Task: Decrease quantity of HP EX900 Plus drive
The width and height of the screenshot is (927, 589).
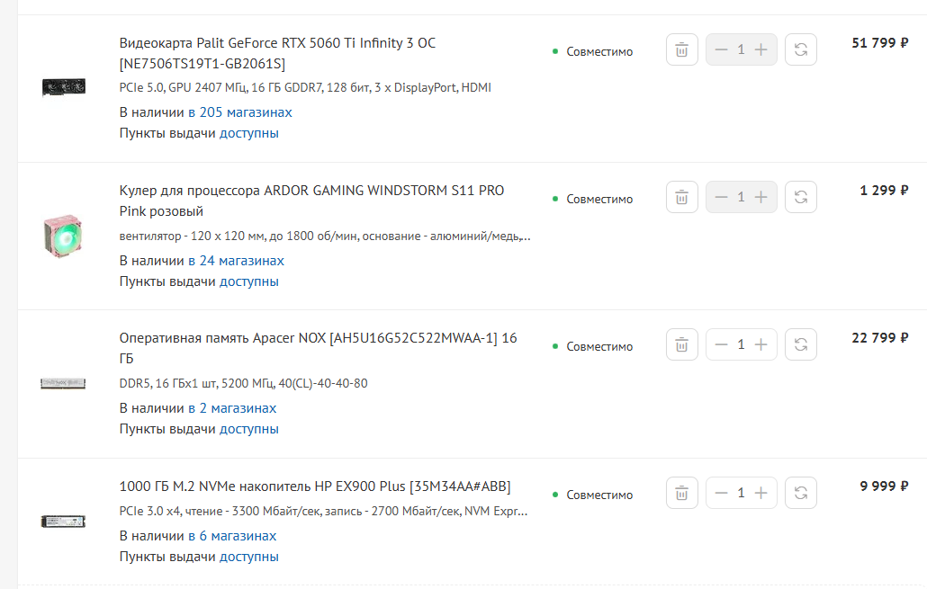Action: tap(721, 493)
